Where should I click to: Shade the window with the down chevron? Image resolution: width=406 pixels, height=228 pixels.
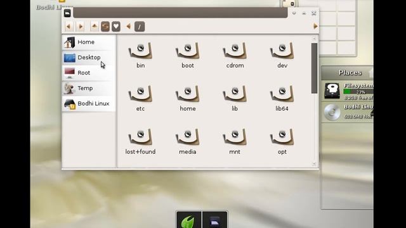(x=294, y=13)
